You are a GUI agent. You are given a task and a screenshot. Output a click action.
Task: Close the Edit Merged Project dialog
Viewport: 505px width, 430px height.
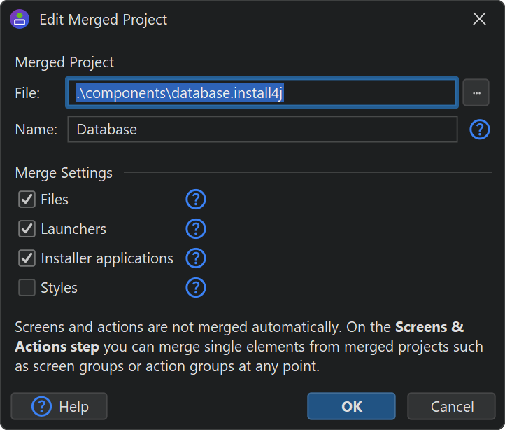point(479,19)
